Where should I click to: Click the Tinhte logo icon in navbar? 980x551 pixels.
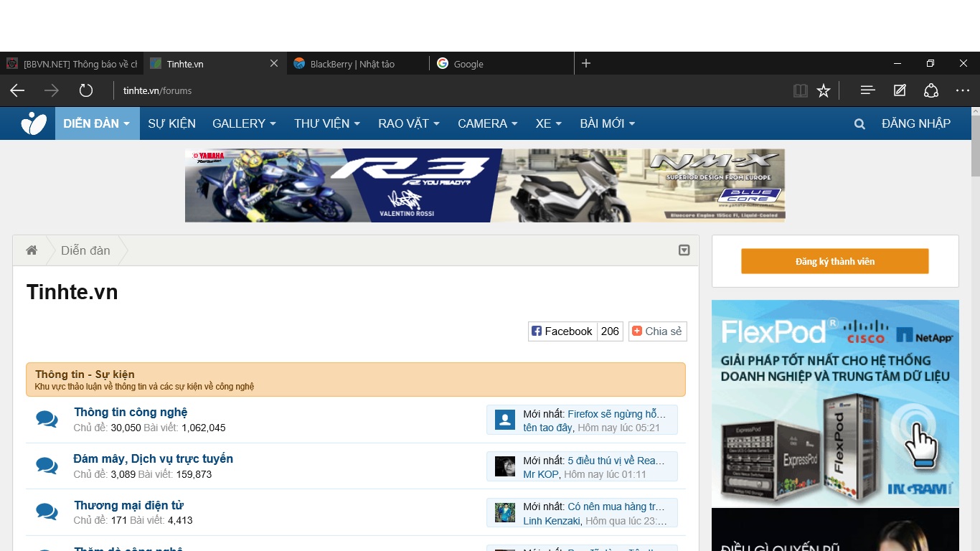pos(34,123)
